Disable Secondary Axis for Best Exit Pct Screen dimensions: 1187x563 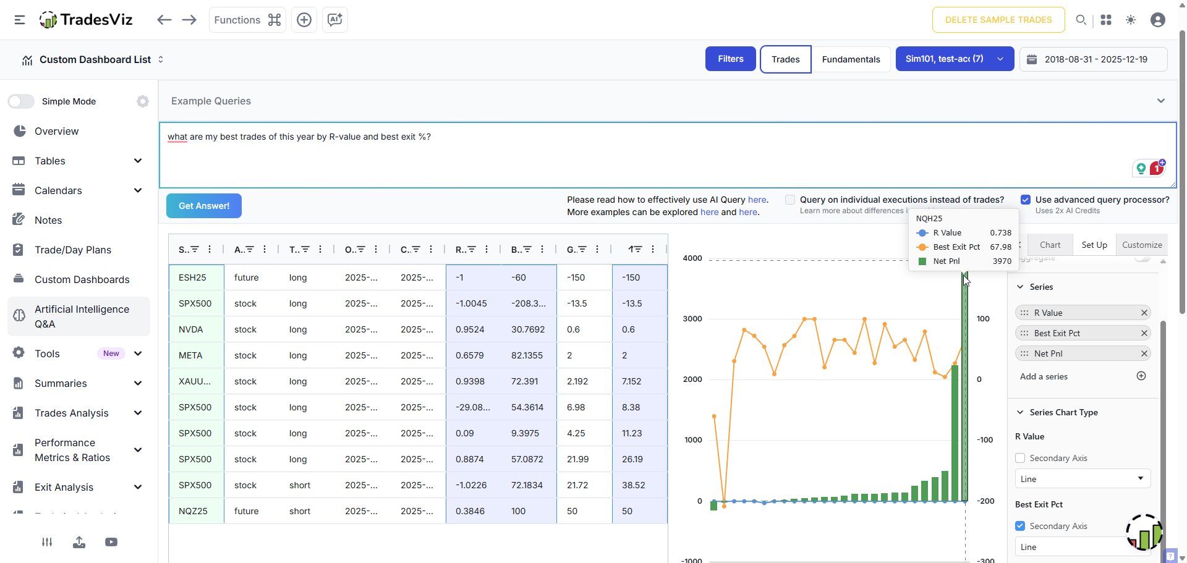[x=1020, y=526]
